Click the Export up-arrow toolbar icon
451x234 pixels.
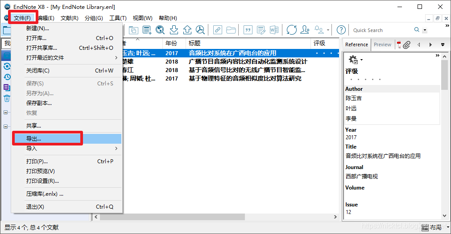tap(187, 30)
